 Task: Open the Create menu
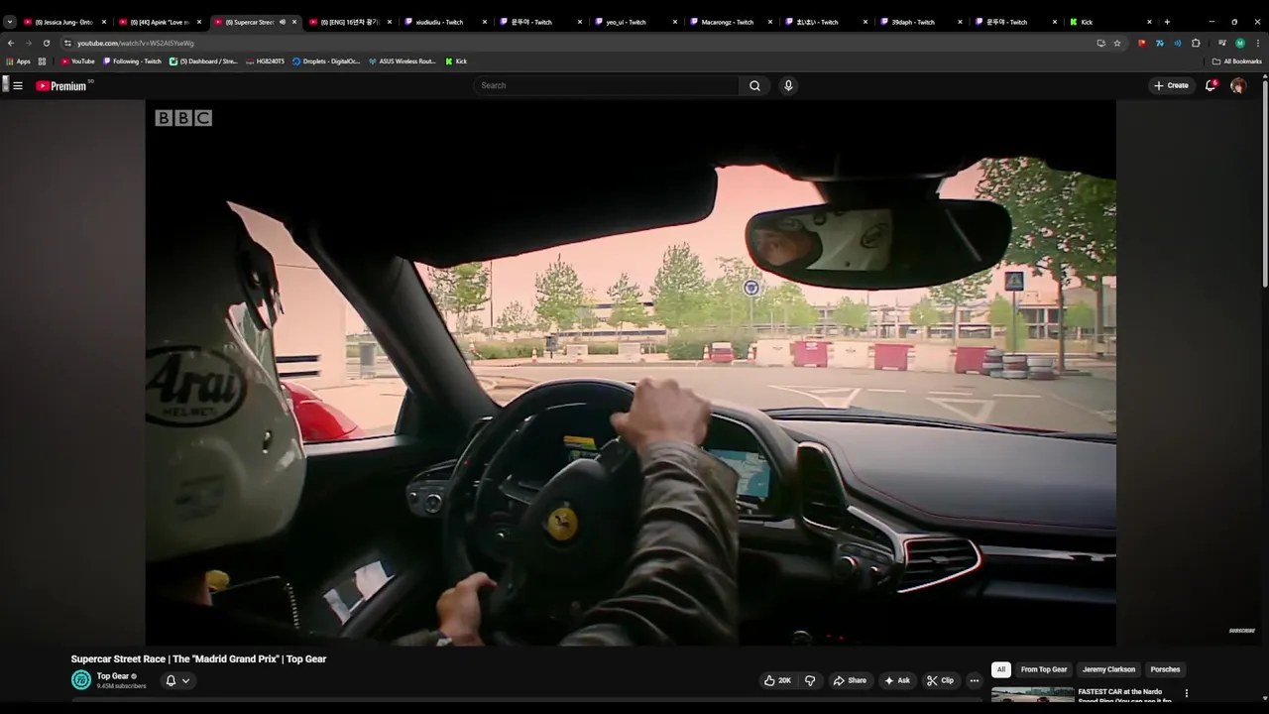pyautogui.click(x=1171, y=85)
